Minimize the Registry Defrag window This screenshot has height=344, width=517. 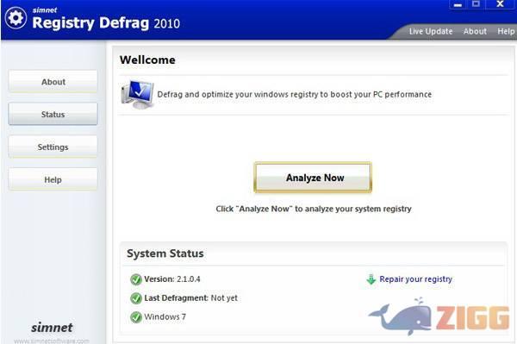tap(458, 4)
